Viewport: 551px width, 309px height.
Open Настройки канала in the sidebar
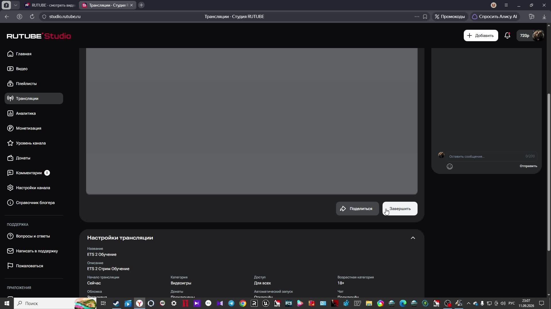click(x=34, y=188)
